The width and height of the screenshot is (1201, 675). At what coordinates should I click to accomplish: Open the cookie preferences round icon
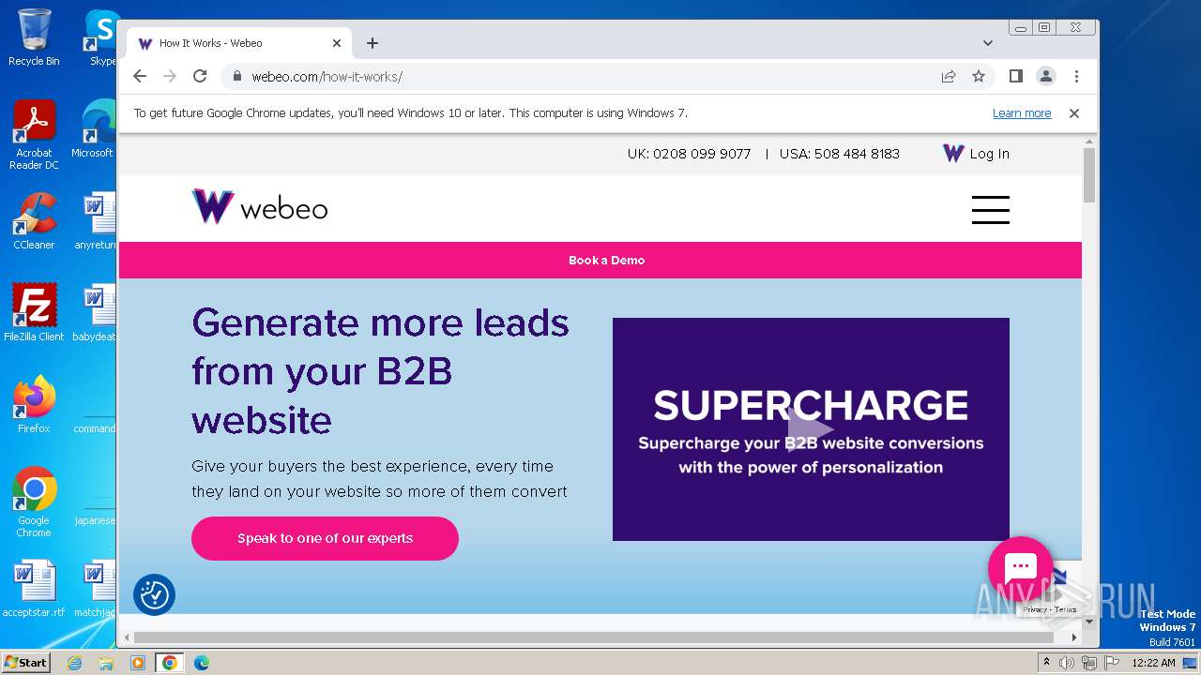(x=155, y=594)
